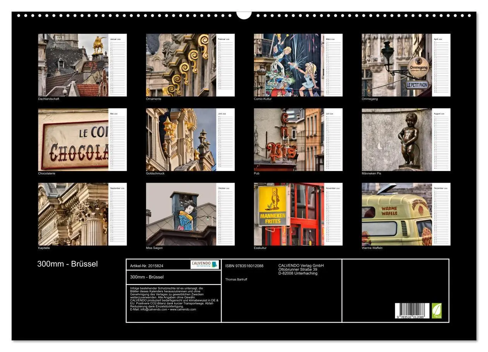Click the 'Pub' caption
The image size is (488, 352).
click(257, 173)
